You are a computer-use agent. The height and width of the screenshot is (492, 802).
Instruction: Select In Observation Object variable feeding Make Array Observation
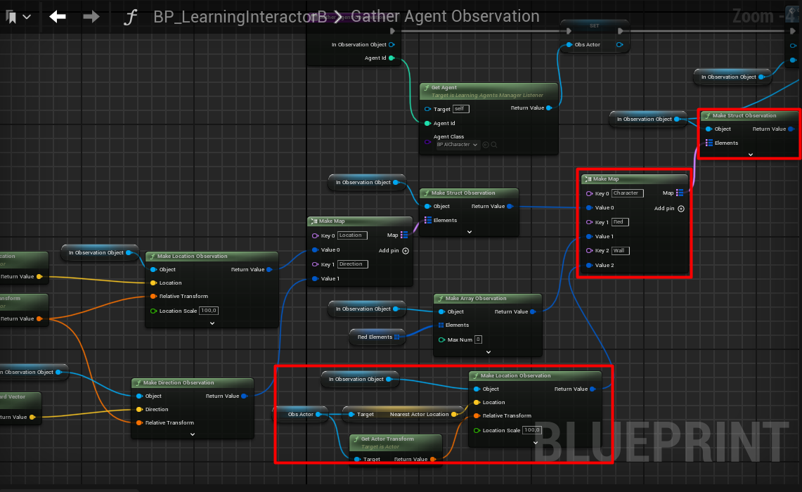tap(367, 309)
